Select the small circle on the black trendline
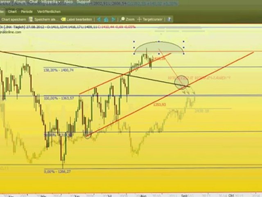 (x=181, y=83)
